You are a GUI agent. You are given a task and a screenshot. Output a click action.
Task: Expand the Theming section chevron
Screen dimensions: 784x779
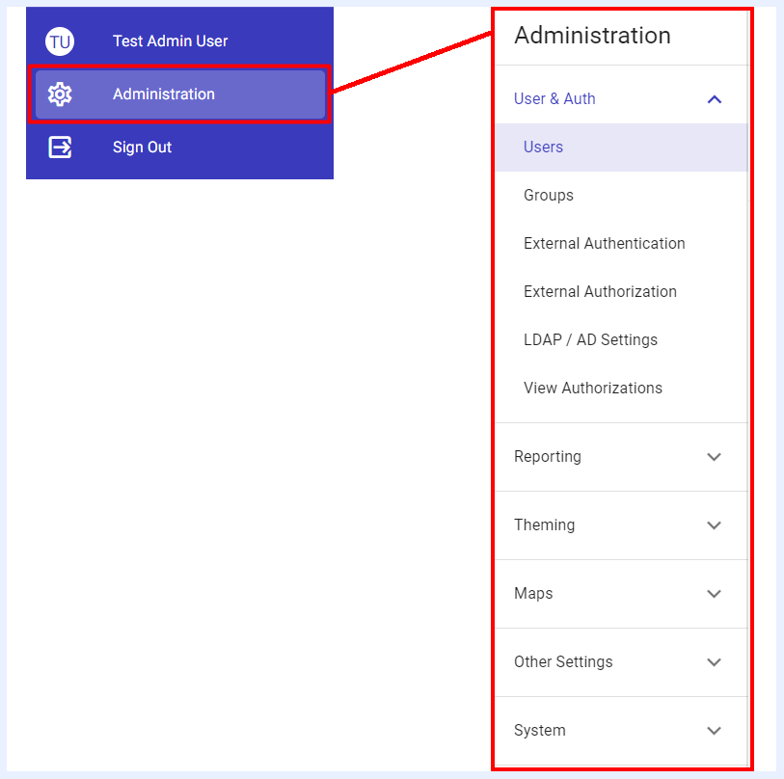tap(714, 525)
